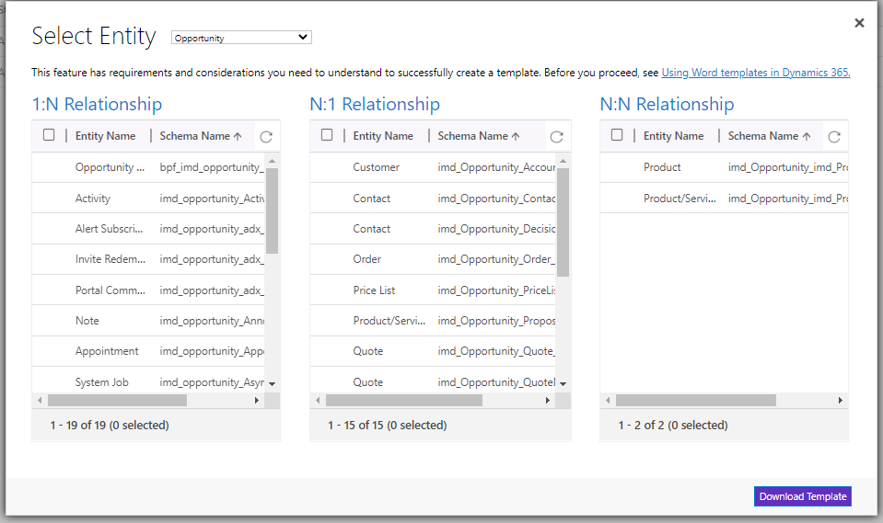Image resolution: width=883 pixels, height=523 pixels.
Task: Sort N:N grid by Schema Name arrow
Action: pos(807,136)
